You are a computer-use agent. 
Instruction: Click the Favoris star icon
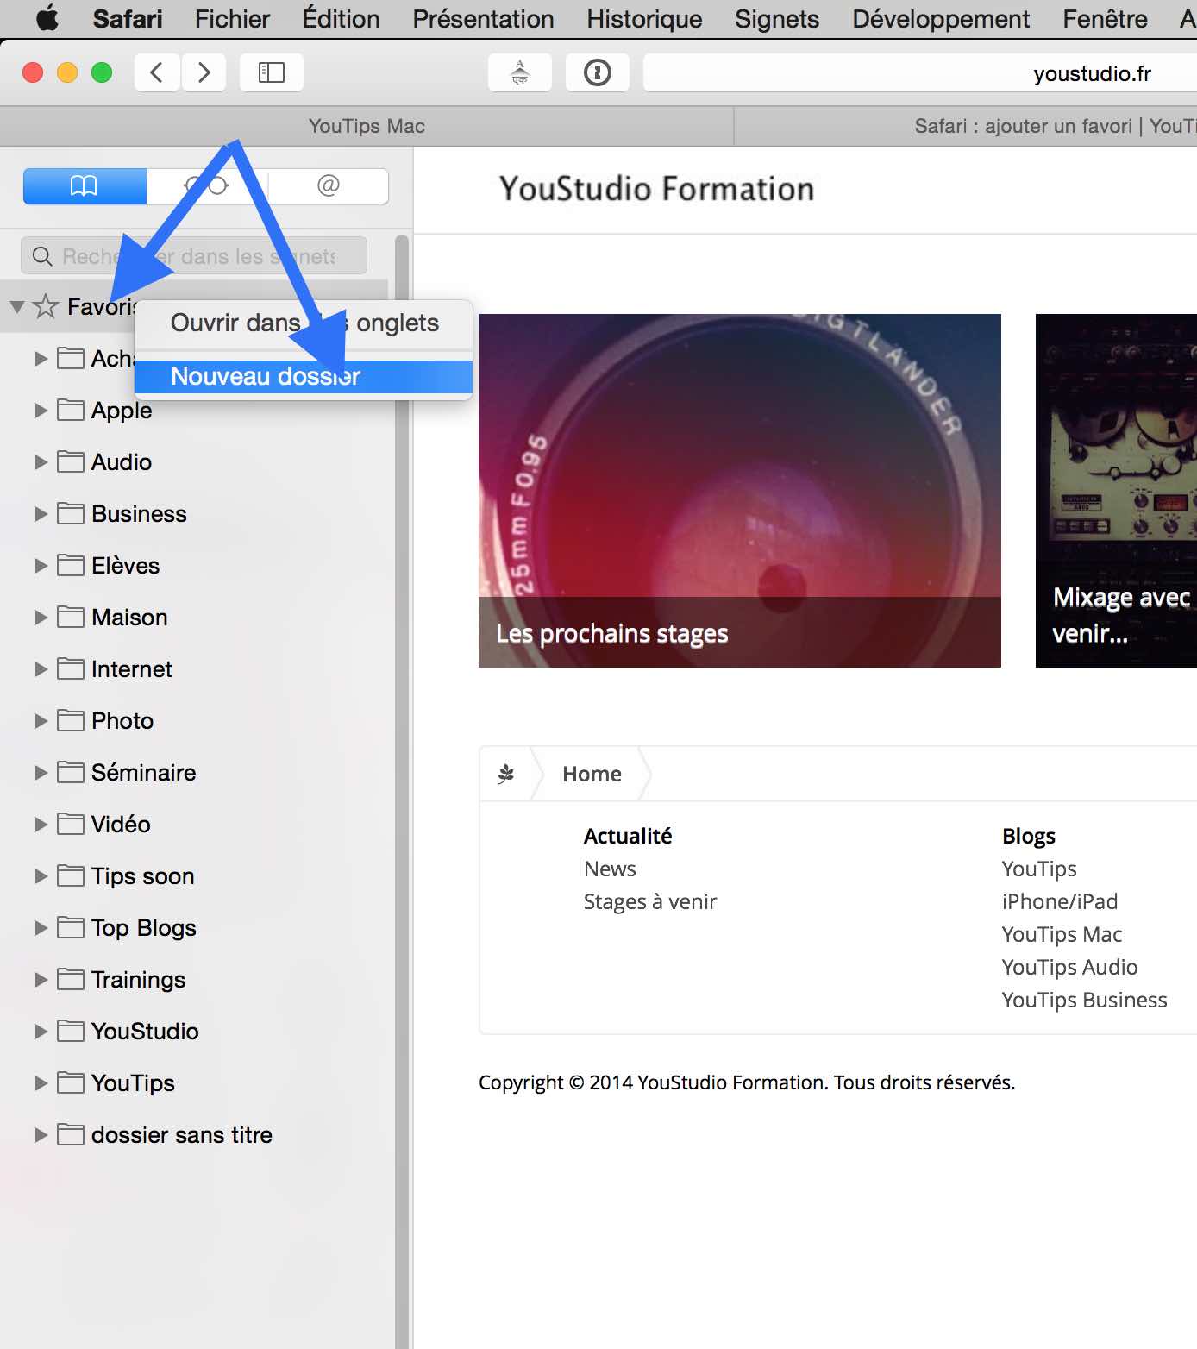click(46, 306)
